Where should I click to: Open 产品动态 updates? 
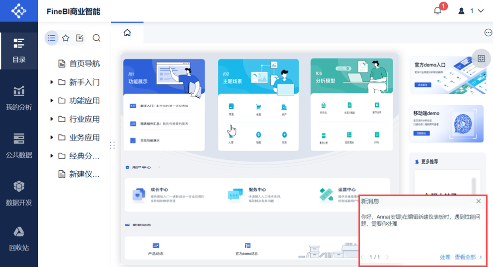point(155,249)
